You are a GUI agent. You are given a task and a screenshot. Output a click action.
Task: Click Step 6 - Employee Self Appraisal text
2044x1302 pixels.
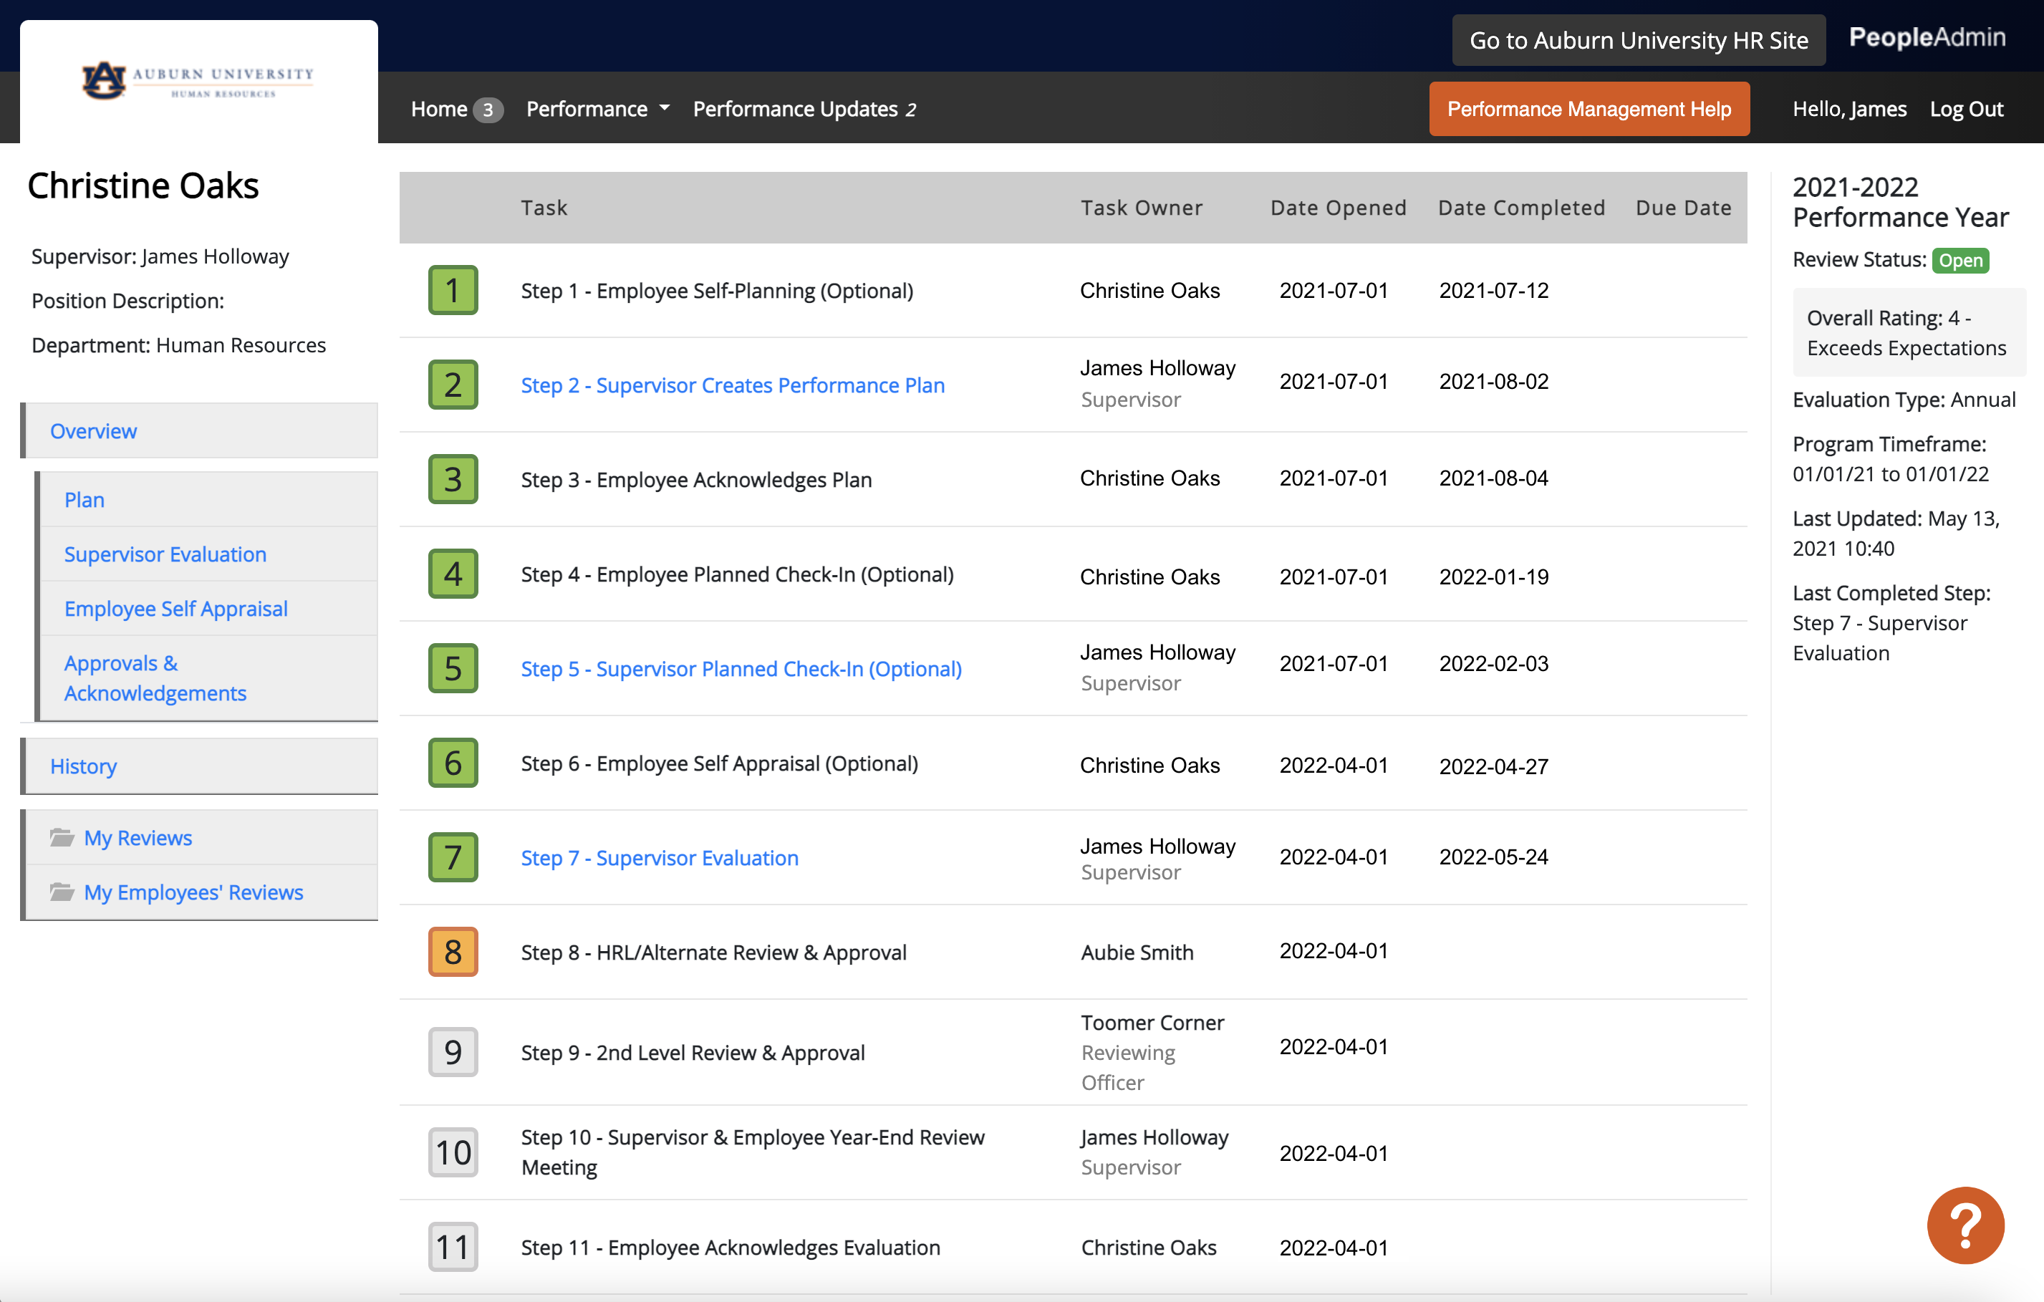click(x=719, y=763)
